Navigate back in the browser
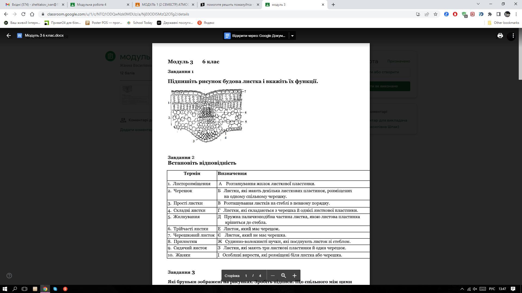Screen dimensions: 522x293 6,14
